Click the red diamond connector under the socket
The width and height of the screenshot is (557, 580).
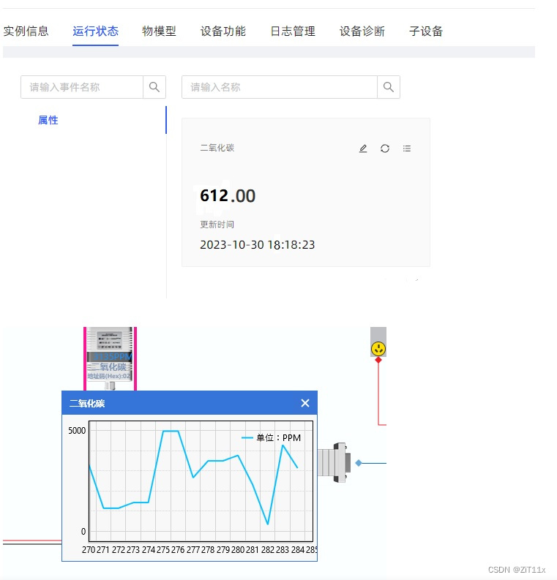click(x=378, y=360)
